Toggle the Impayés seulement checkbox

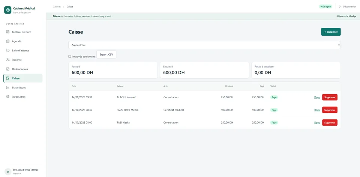click(70, 57)
